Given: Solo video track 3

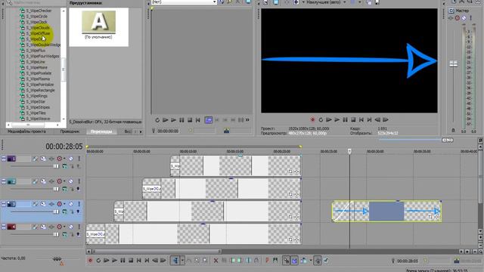Looking at the screenshot, I should pos(79,204).
